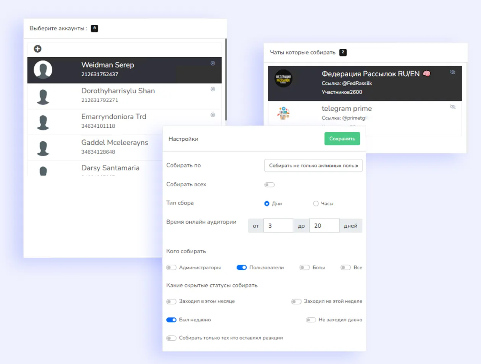The height and width of the screenshot is (364, 481).
Task: Open the Собирать по dropdown
Action: (x=313, y=166)
